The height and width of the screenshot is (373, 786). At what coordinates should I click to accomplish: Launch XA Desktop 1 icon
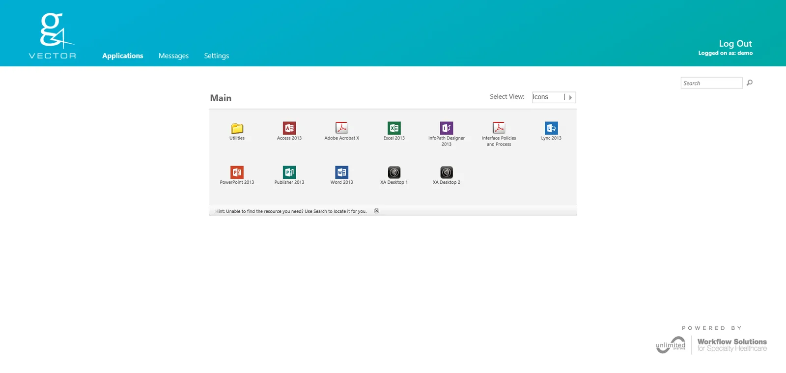click(394, 172)
